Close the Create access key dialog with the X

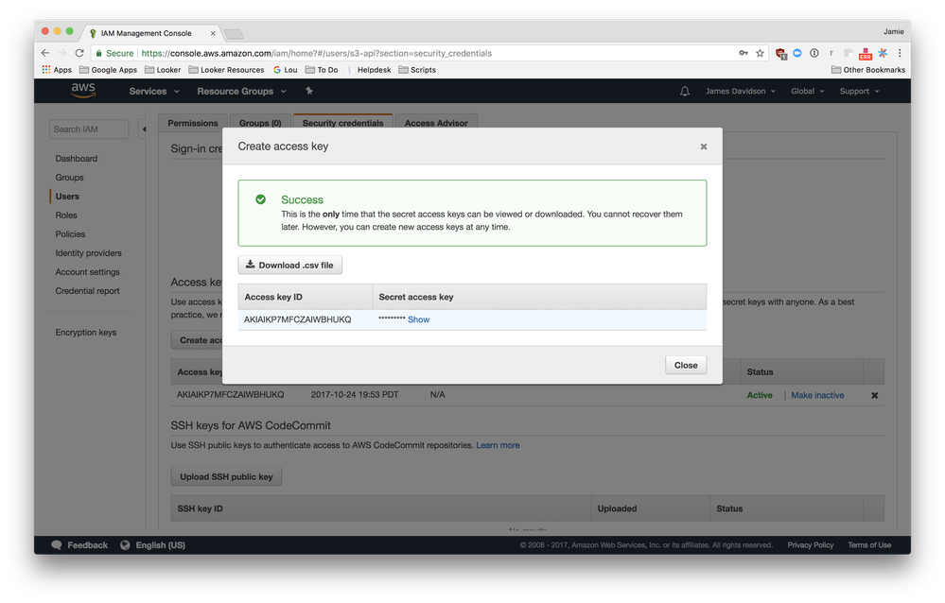(704, 146)
